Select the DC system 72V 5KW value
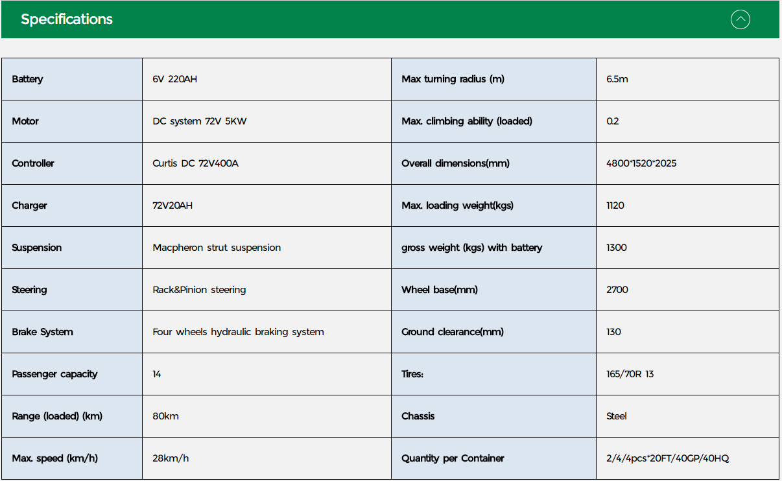 click(200, 121)
